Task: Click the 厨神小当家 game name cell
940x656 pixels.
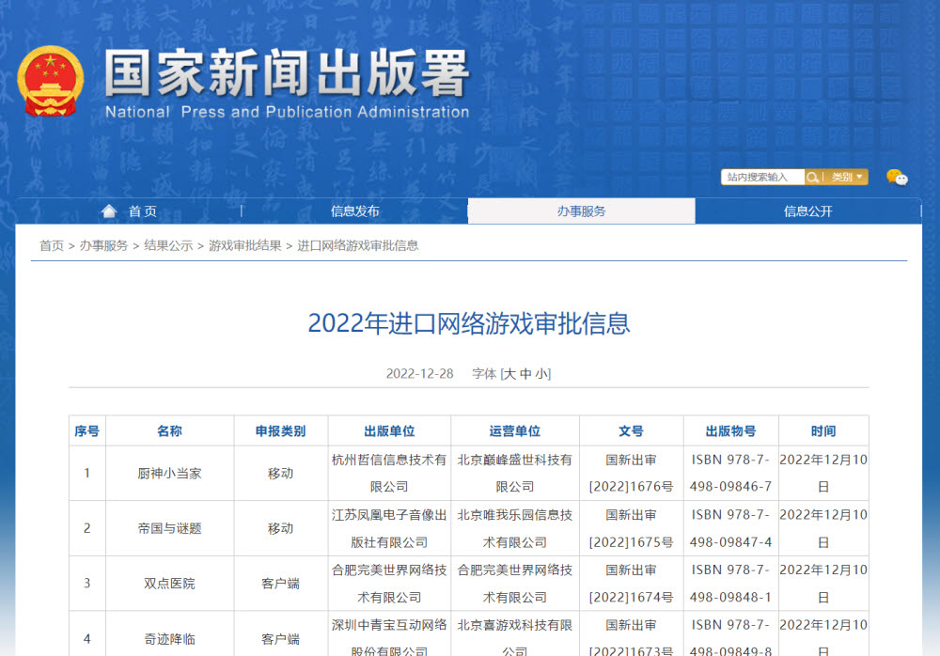Action: (x=169, y=474)
